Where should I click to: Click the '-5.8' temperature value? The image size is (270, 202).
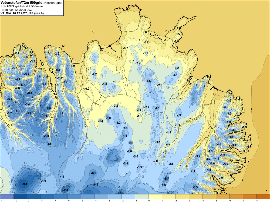tap(23, 85)
